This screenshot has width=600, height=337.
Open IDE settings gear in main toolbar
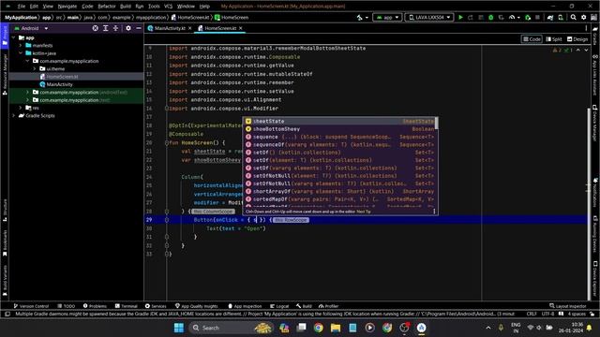[x=583, y=18]
